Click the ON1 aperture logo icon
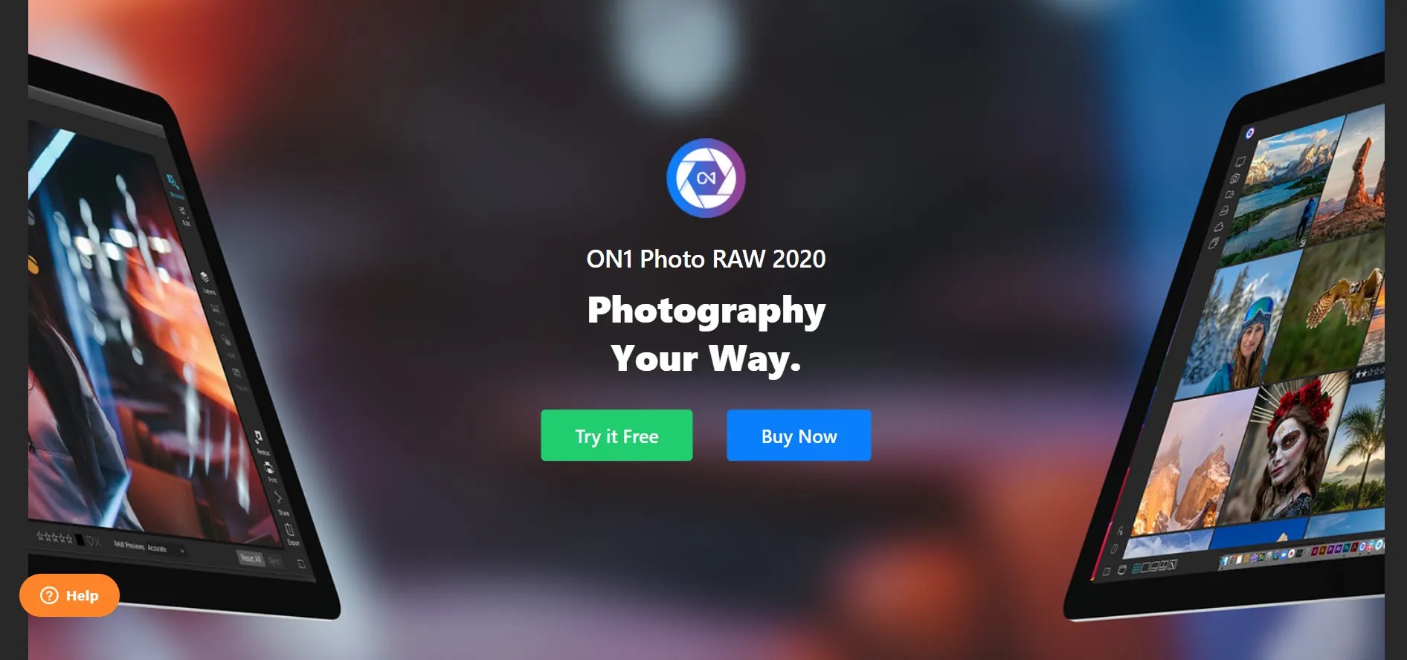Image resolution: width=1407 pixels, height=660 pixels. pyautogui.click(x=706, y=178)
